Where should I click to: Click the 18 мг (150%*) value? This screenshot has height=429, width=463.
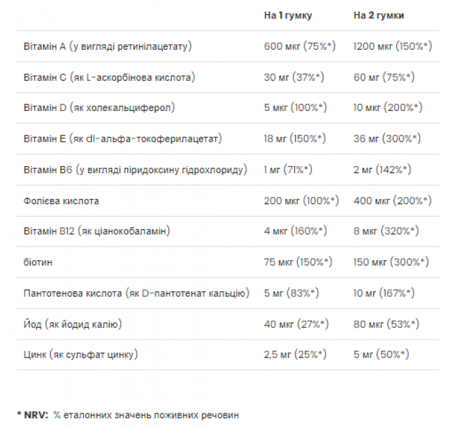295,139
